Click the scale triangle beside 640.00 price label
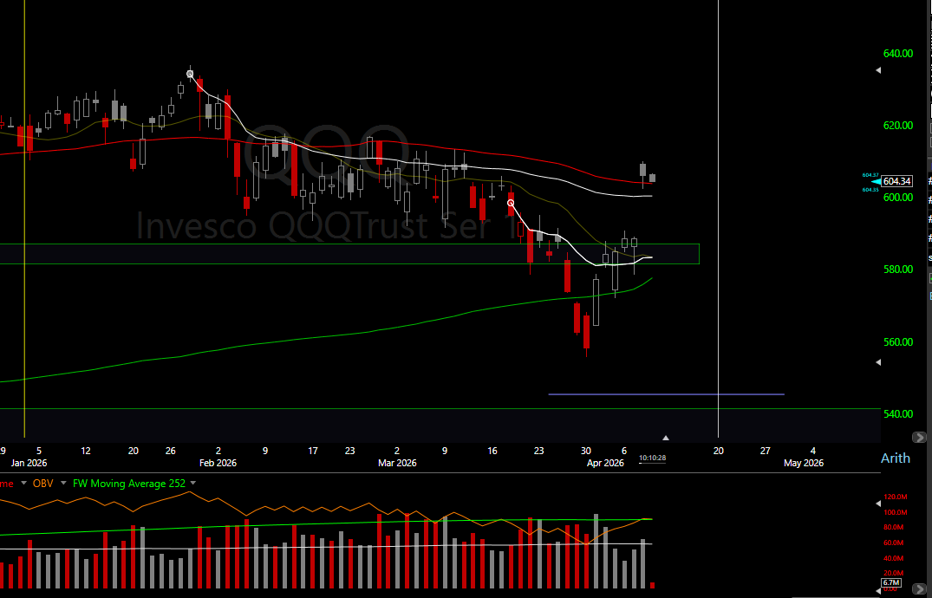Image resolution: width=932 pixels, height=598 pixels. point(878,70)
